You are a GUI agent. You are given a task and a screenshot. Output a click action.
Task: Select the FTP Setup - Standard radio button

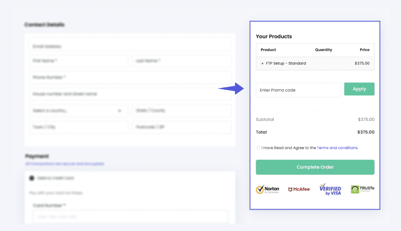[x=262, y=63]
